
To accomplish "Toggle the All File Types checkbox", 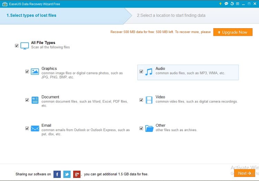I will (x=17, y=45).
